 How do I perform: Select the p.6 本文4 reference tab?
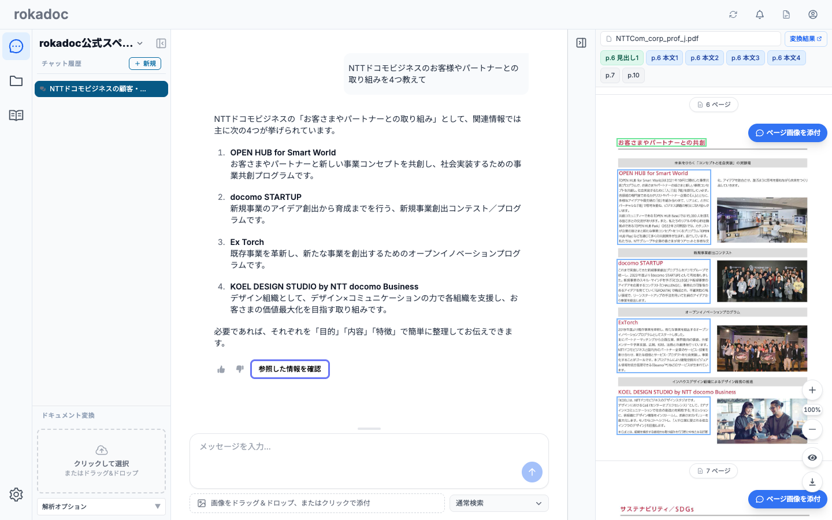[x=786, y=58]
